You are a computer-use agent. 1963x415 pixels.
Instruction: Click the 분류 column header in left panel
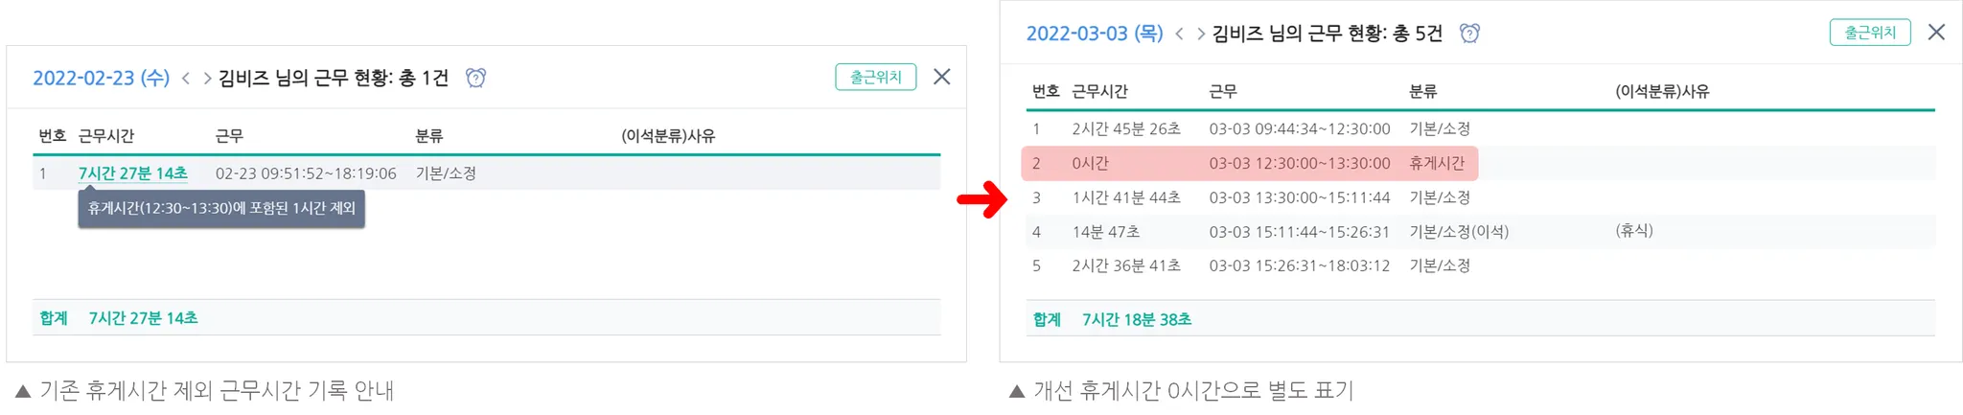428,136
